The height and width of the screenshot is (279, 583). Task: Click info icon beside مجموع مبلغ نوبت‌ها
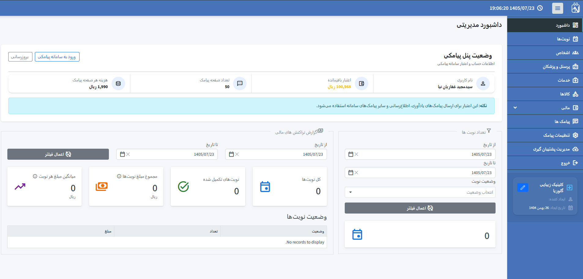click(119, 176)
